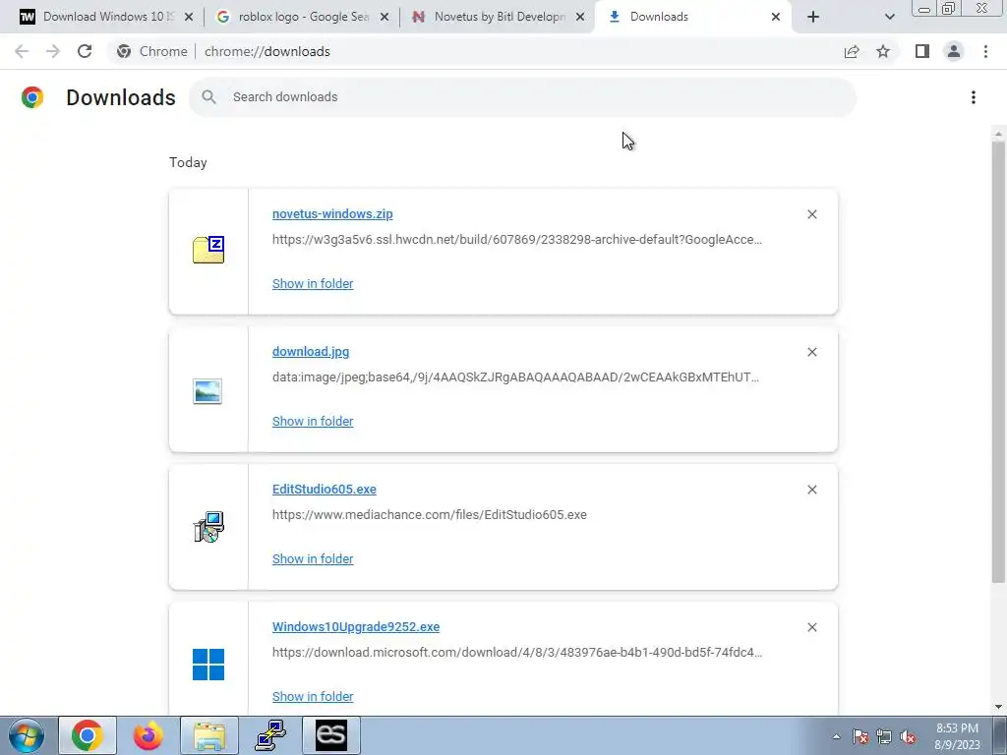Close the Download Windows 10 tab
This screenshot has height=755, width=1007.
tap(189, 18)
